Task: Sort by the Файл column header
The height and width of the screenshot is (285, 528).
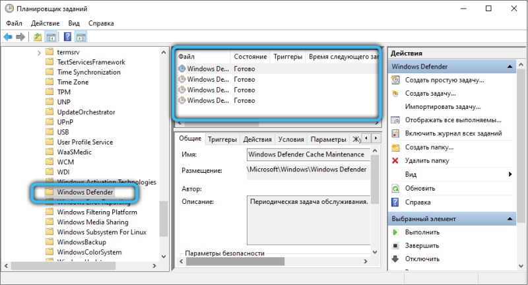Action: coord(203,57)
